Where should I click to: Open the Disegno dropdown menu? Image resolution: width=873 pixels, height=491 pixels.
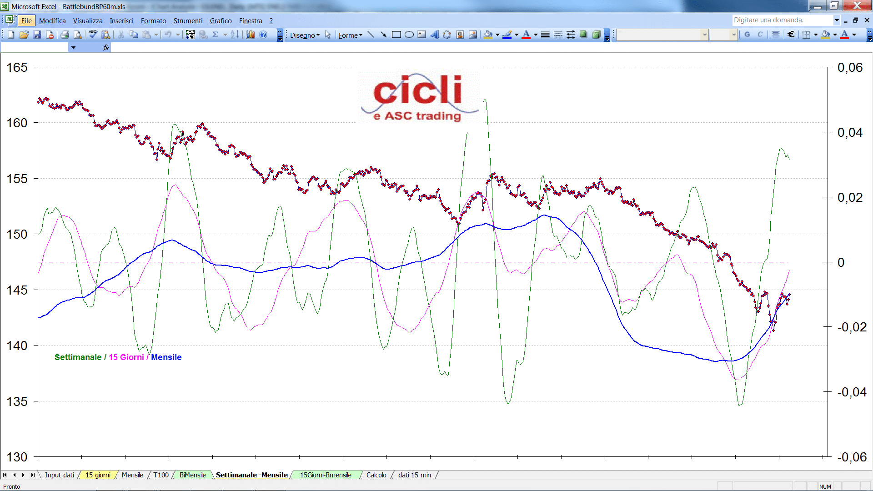coord(305,35)
